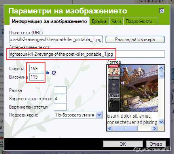Open the Подробности tab

141,21
